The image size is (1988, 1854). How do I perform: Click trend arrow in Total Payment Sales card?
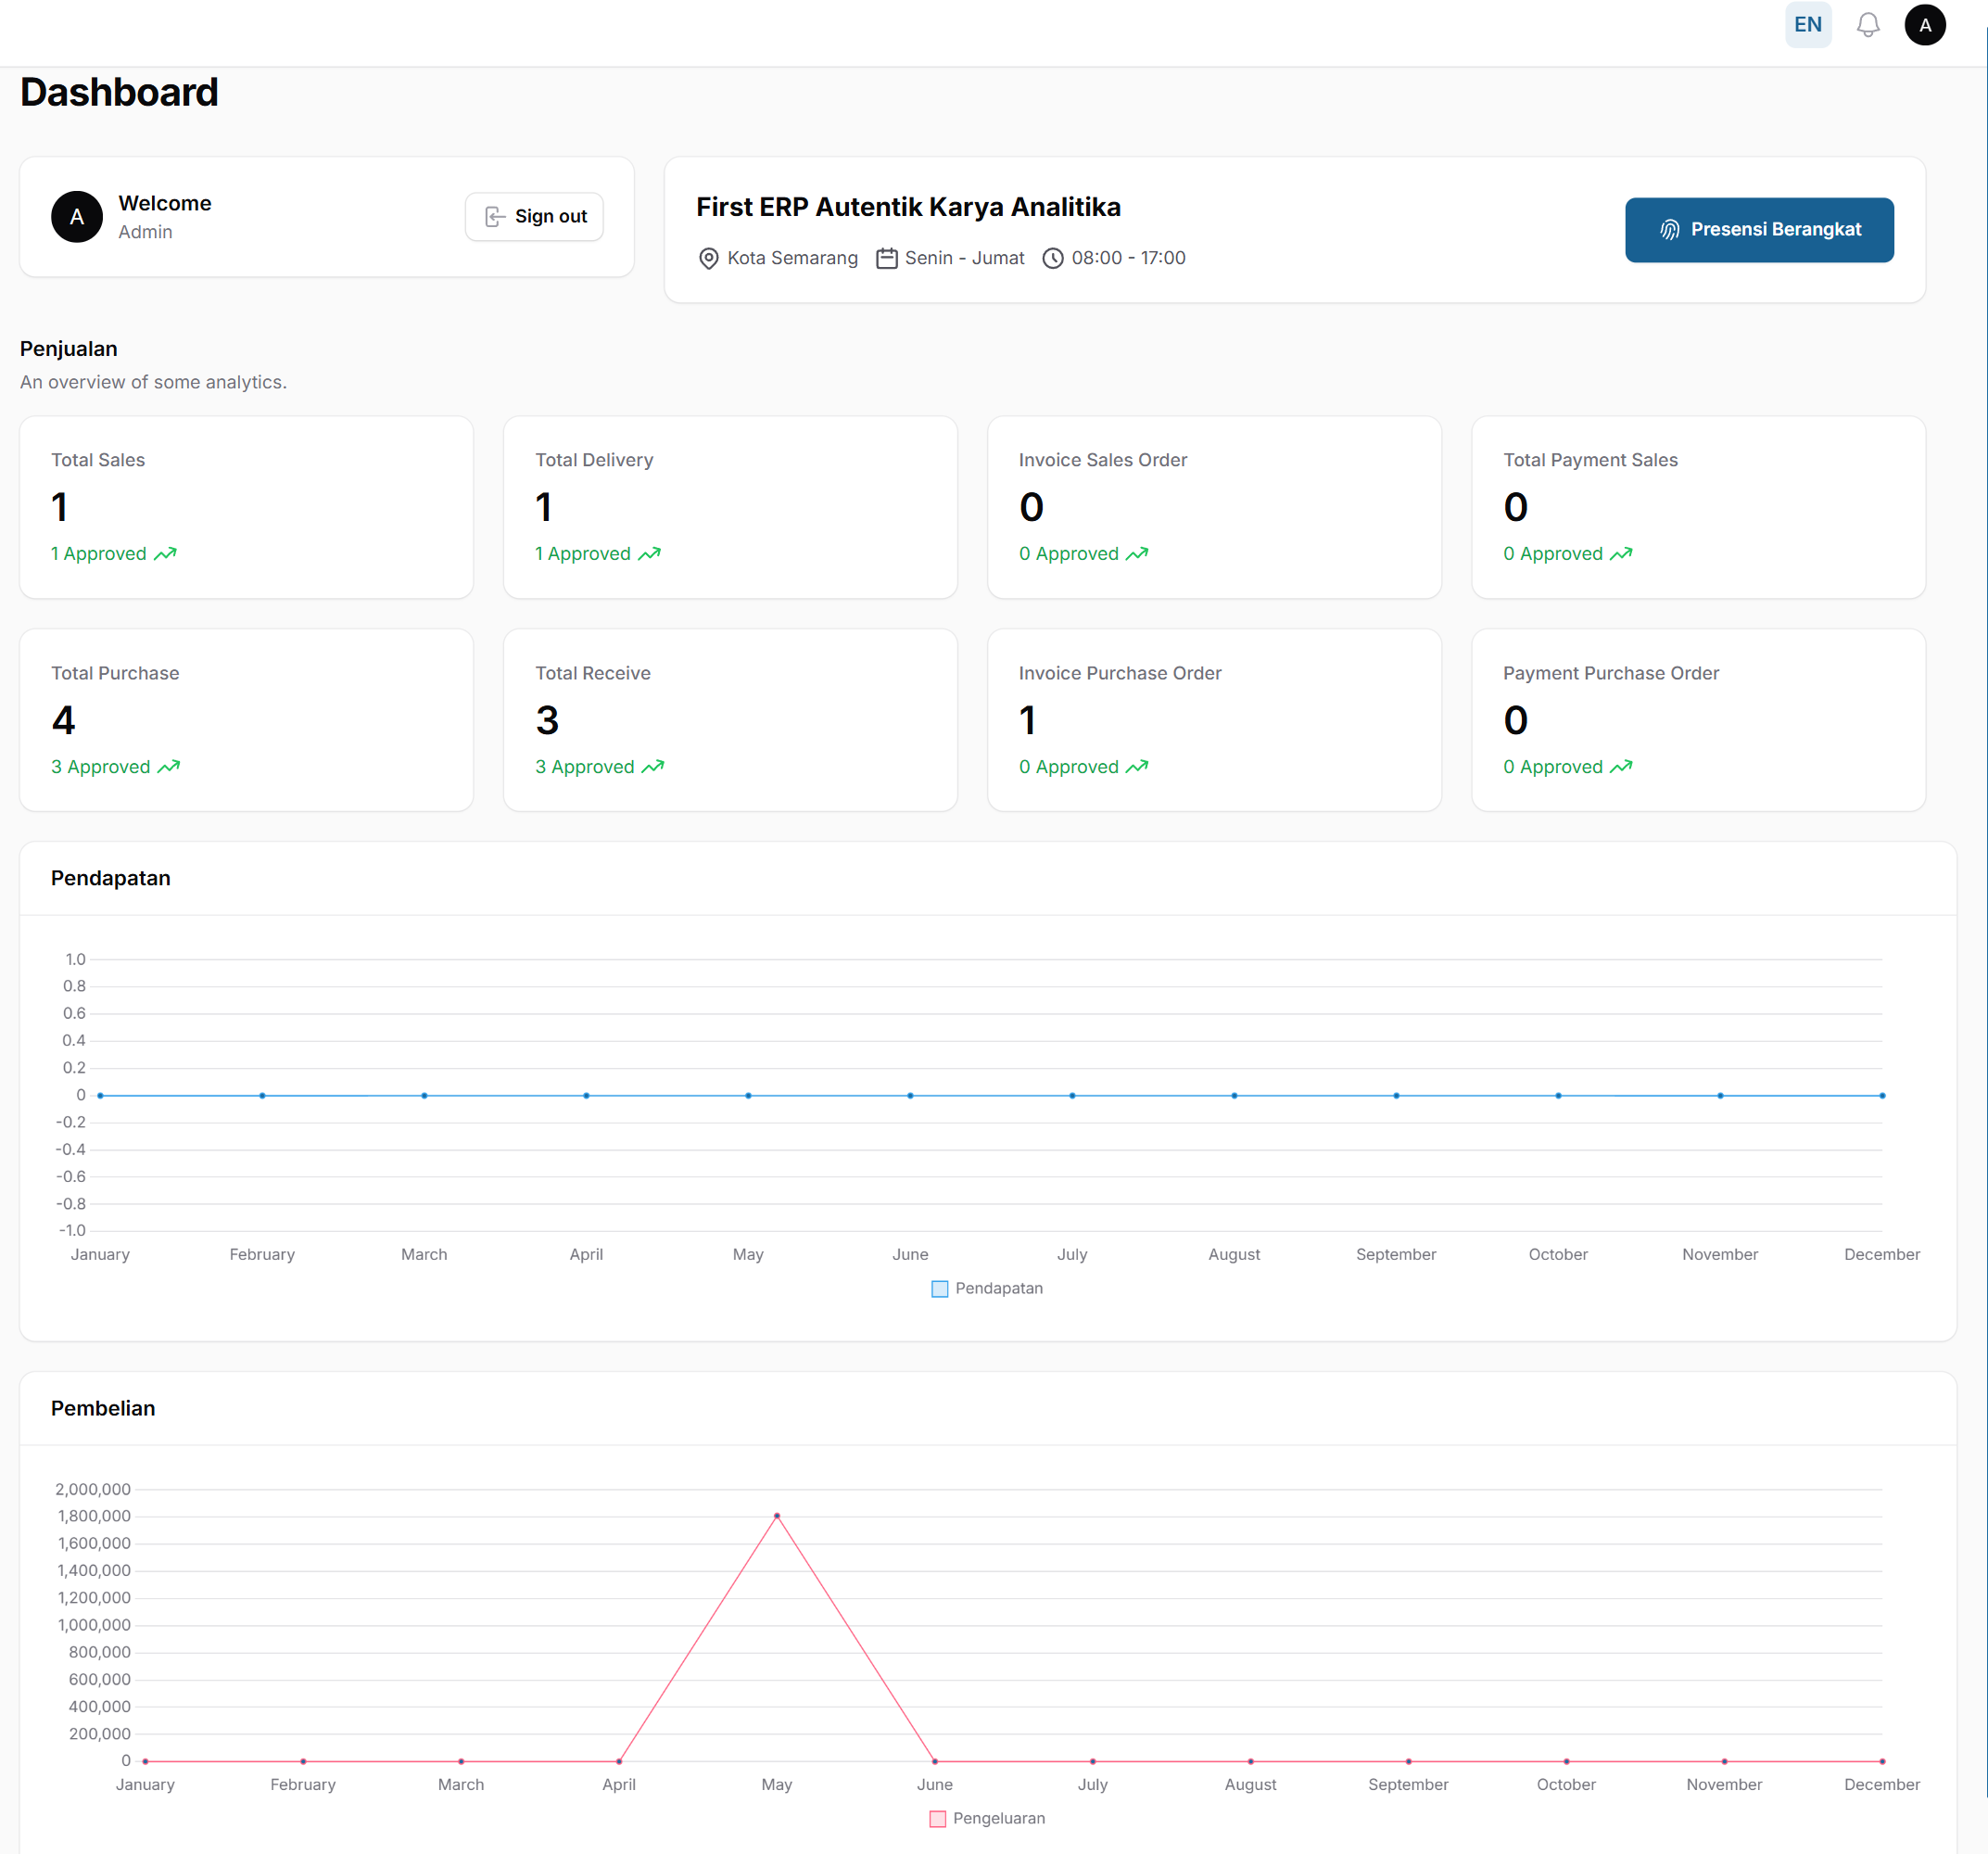click(1620, 554)
